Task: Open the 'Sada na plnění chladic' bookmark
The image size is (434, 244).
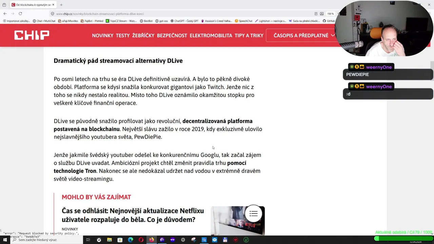Action: tap(304, 21)
